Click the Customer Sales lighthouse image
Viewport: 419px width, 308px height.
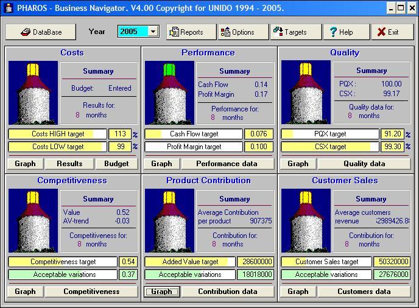tap(306, 220)
